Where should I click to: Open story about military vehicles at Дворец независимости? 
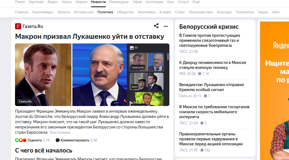click(x=213, y=65)
